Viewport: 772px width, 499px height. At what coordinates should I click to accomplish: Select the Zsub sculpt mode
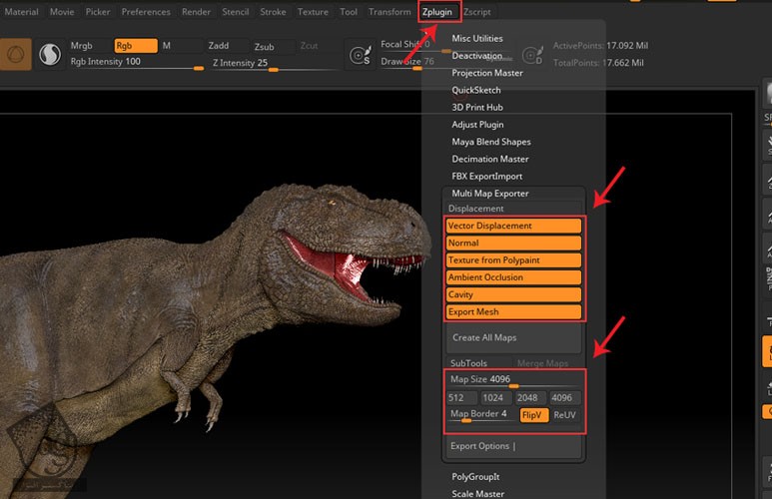265,46
